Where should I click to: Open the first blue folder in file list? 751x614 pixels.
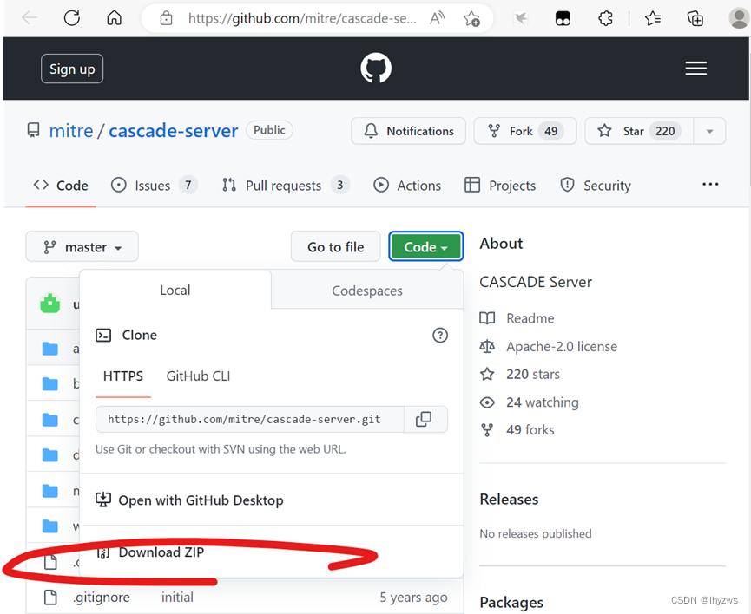click(49, 349)
